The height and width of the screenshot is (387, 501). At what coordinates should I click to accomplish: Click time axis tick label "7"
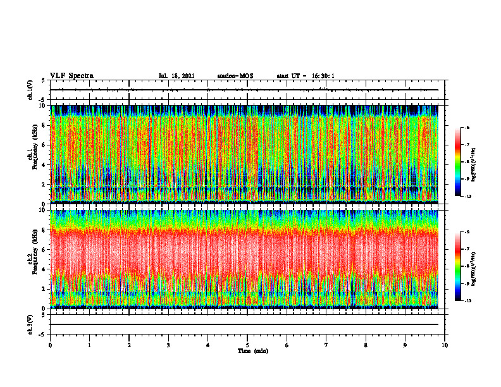tap(326, 345)
